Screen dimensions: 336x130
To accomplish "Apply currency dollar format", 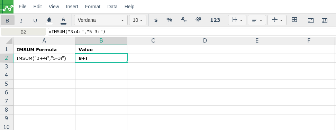I will point(156,20).
